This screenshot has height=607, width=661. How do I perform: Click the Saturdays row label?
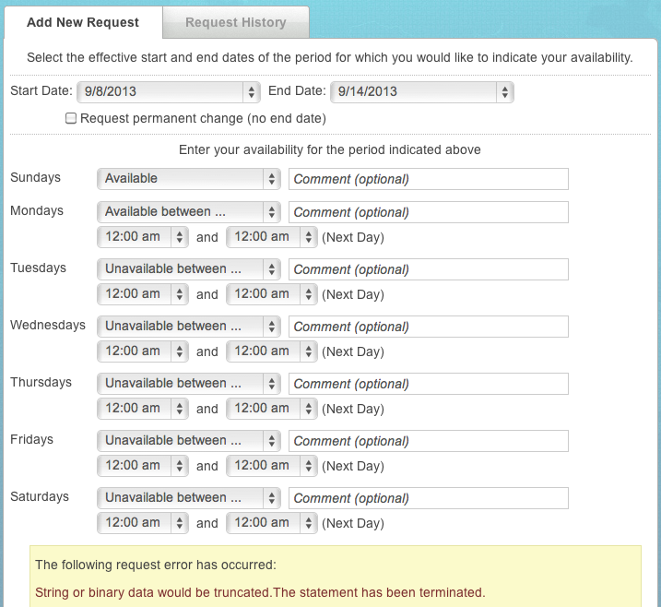40,496
